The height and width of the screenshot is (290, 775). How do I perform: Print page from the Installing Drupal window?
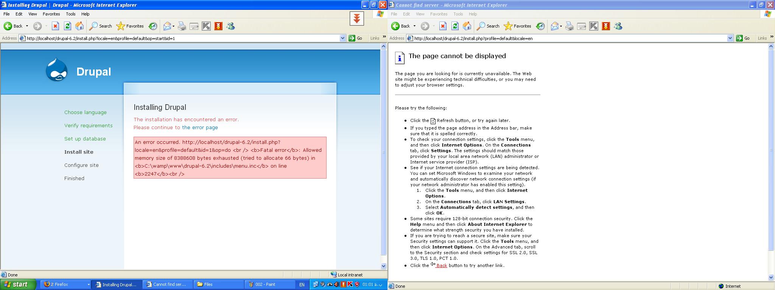tap(182, 26)
